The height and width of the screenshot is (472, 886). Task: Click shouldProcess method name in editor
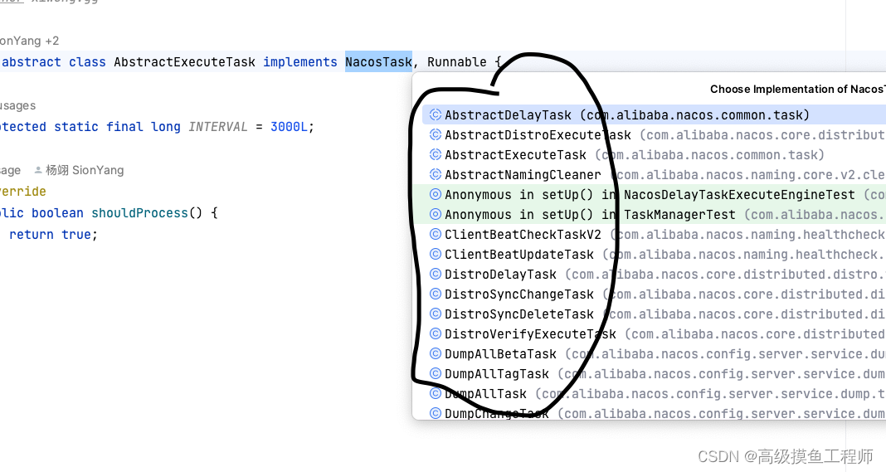coord(139,213)
